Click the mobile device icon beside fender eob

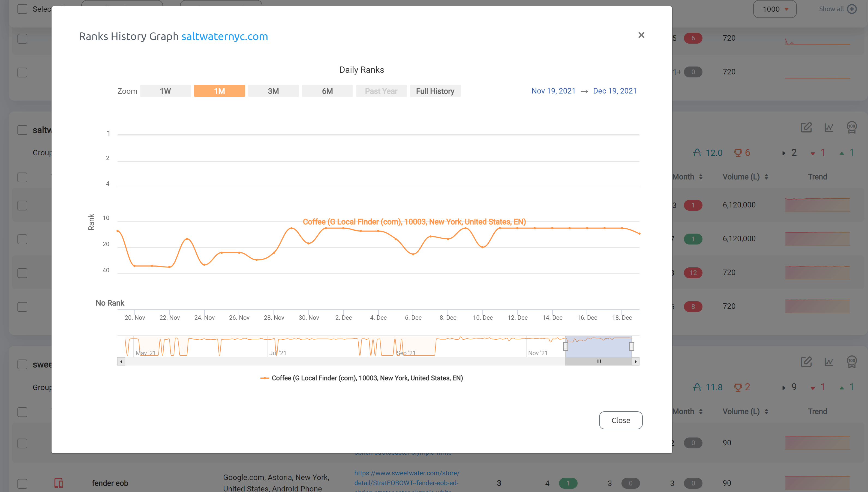tap(59, 483)
